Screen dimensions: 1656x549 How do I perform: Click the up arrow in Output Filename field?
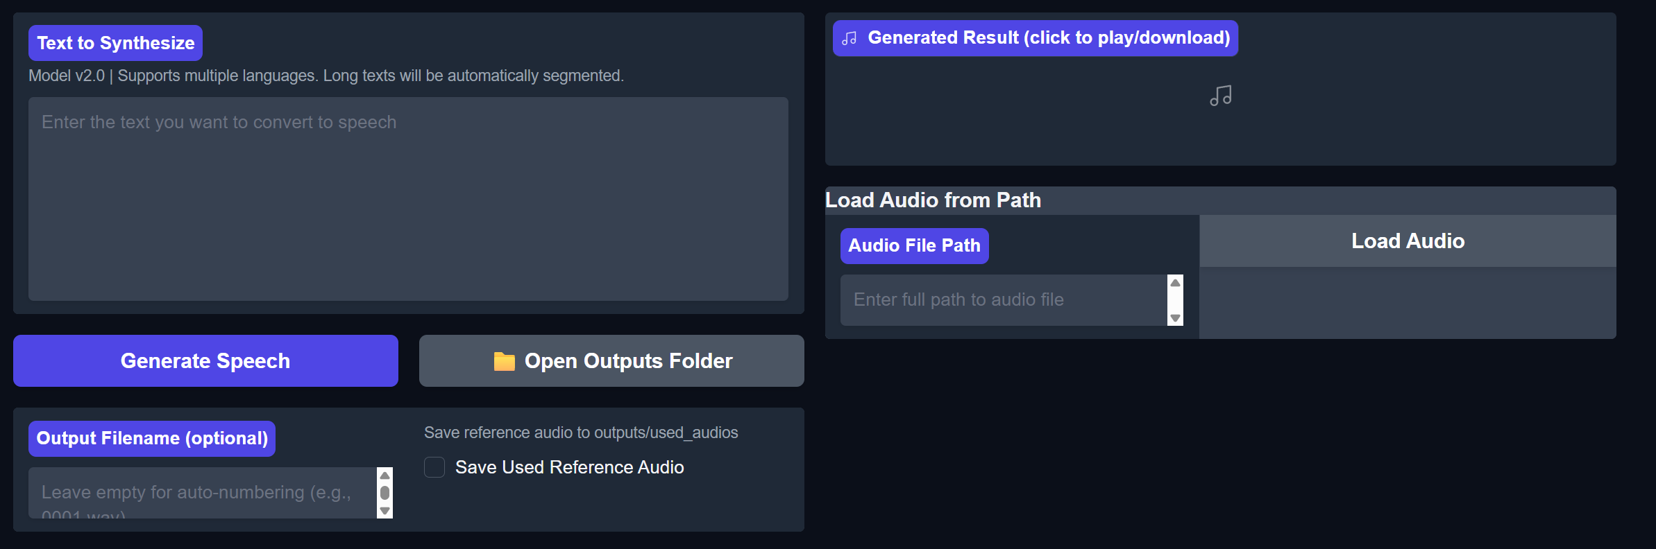[x=385, y=476]
